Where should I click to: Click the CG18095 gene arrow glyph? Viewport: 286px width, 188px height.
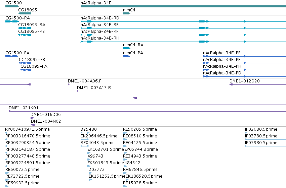[x=25, y=13]
